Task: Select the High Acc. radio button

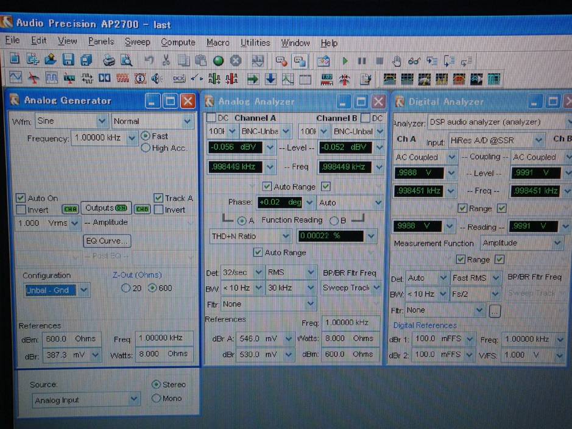Action: (x=146, y=147)
